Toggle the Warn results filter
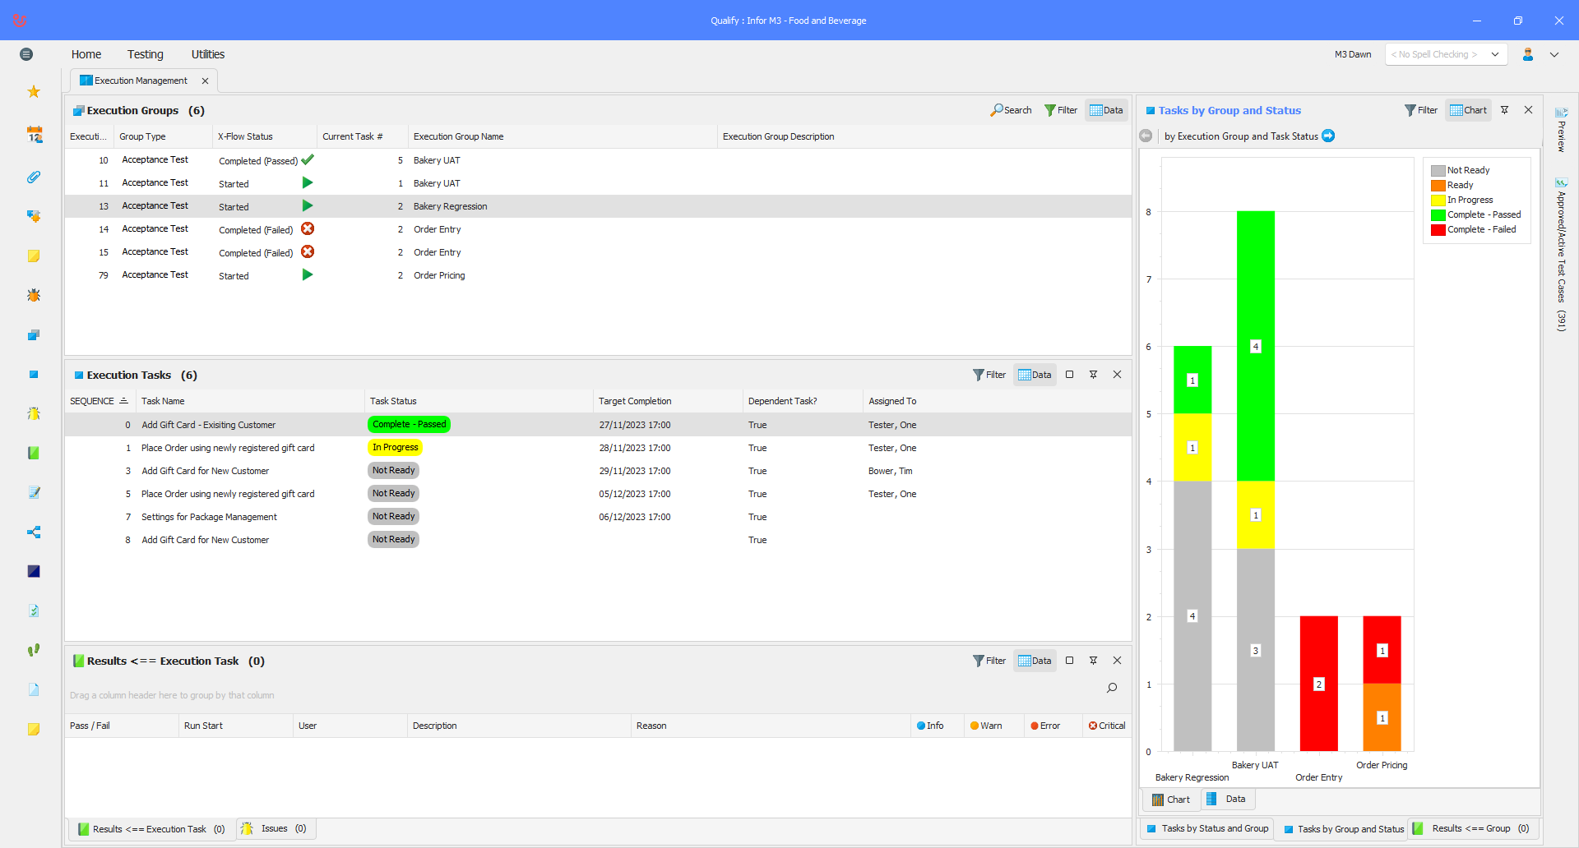Viewport: 1579px width, 848px height. pos(986,726)
